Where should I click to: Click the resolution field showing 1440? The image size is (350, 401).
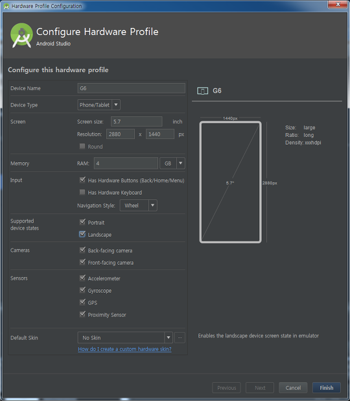pyautogui.click(x=160, y=134)
